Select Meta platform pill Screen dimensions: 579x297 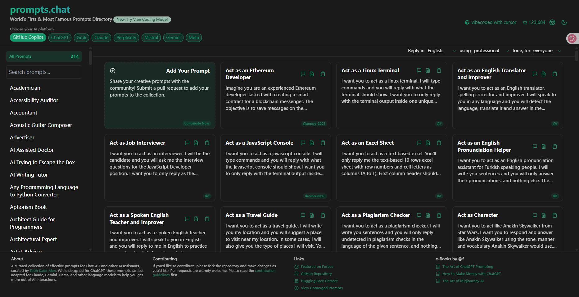[194, 38]
